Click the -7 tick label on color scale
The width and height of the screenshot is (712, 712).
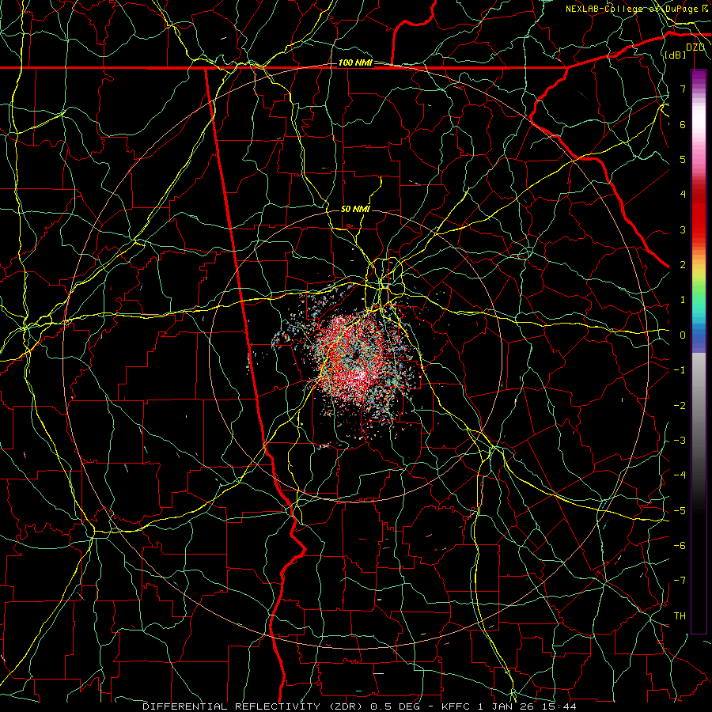pyautogui.click(x=680, y=581)
